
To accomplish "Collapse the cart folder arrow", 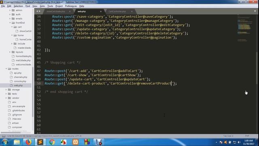I will (12, 27).
